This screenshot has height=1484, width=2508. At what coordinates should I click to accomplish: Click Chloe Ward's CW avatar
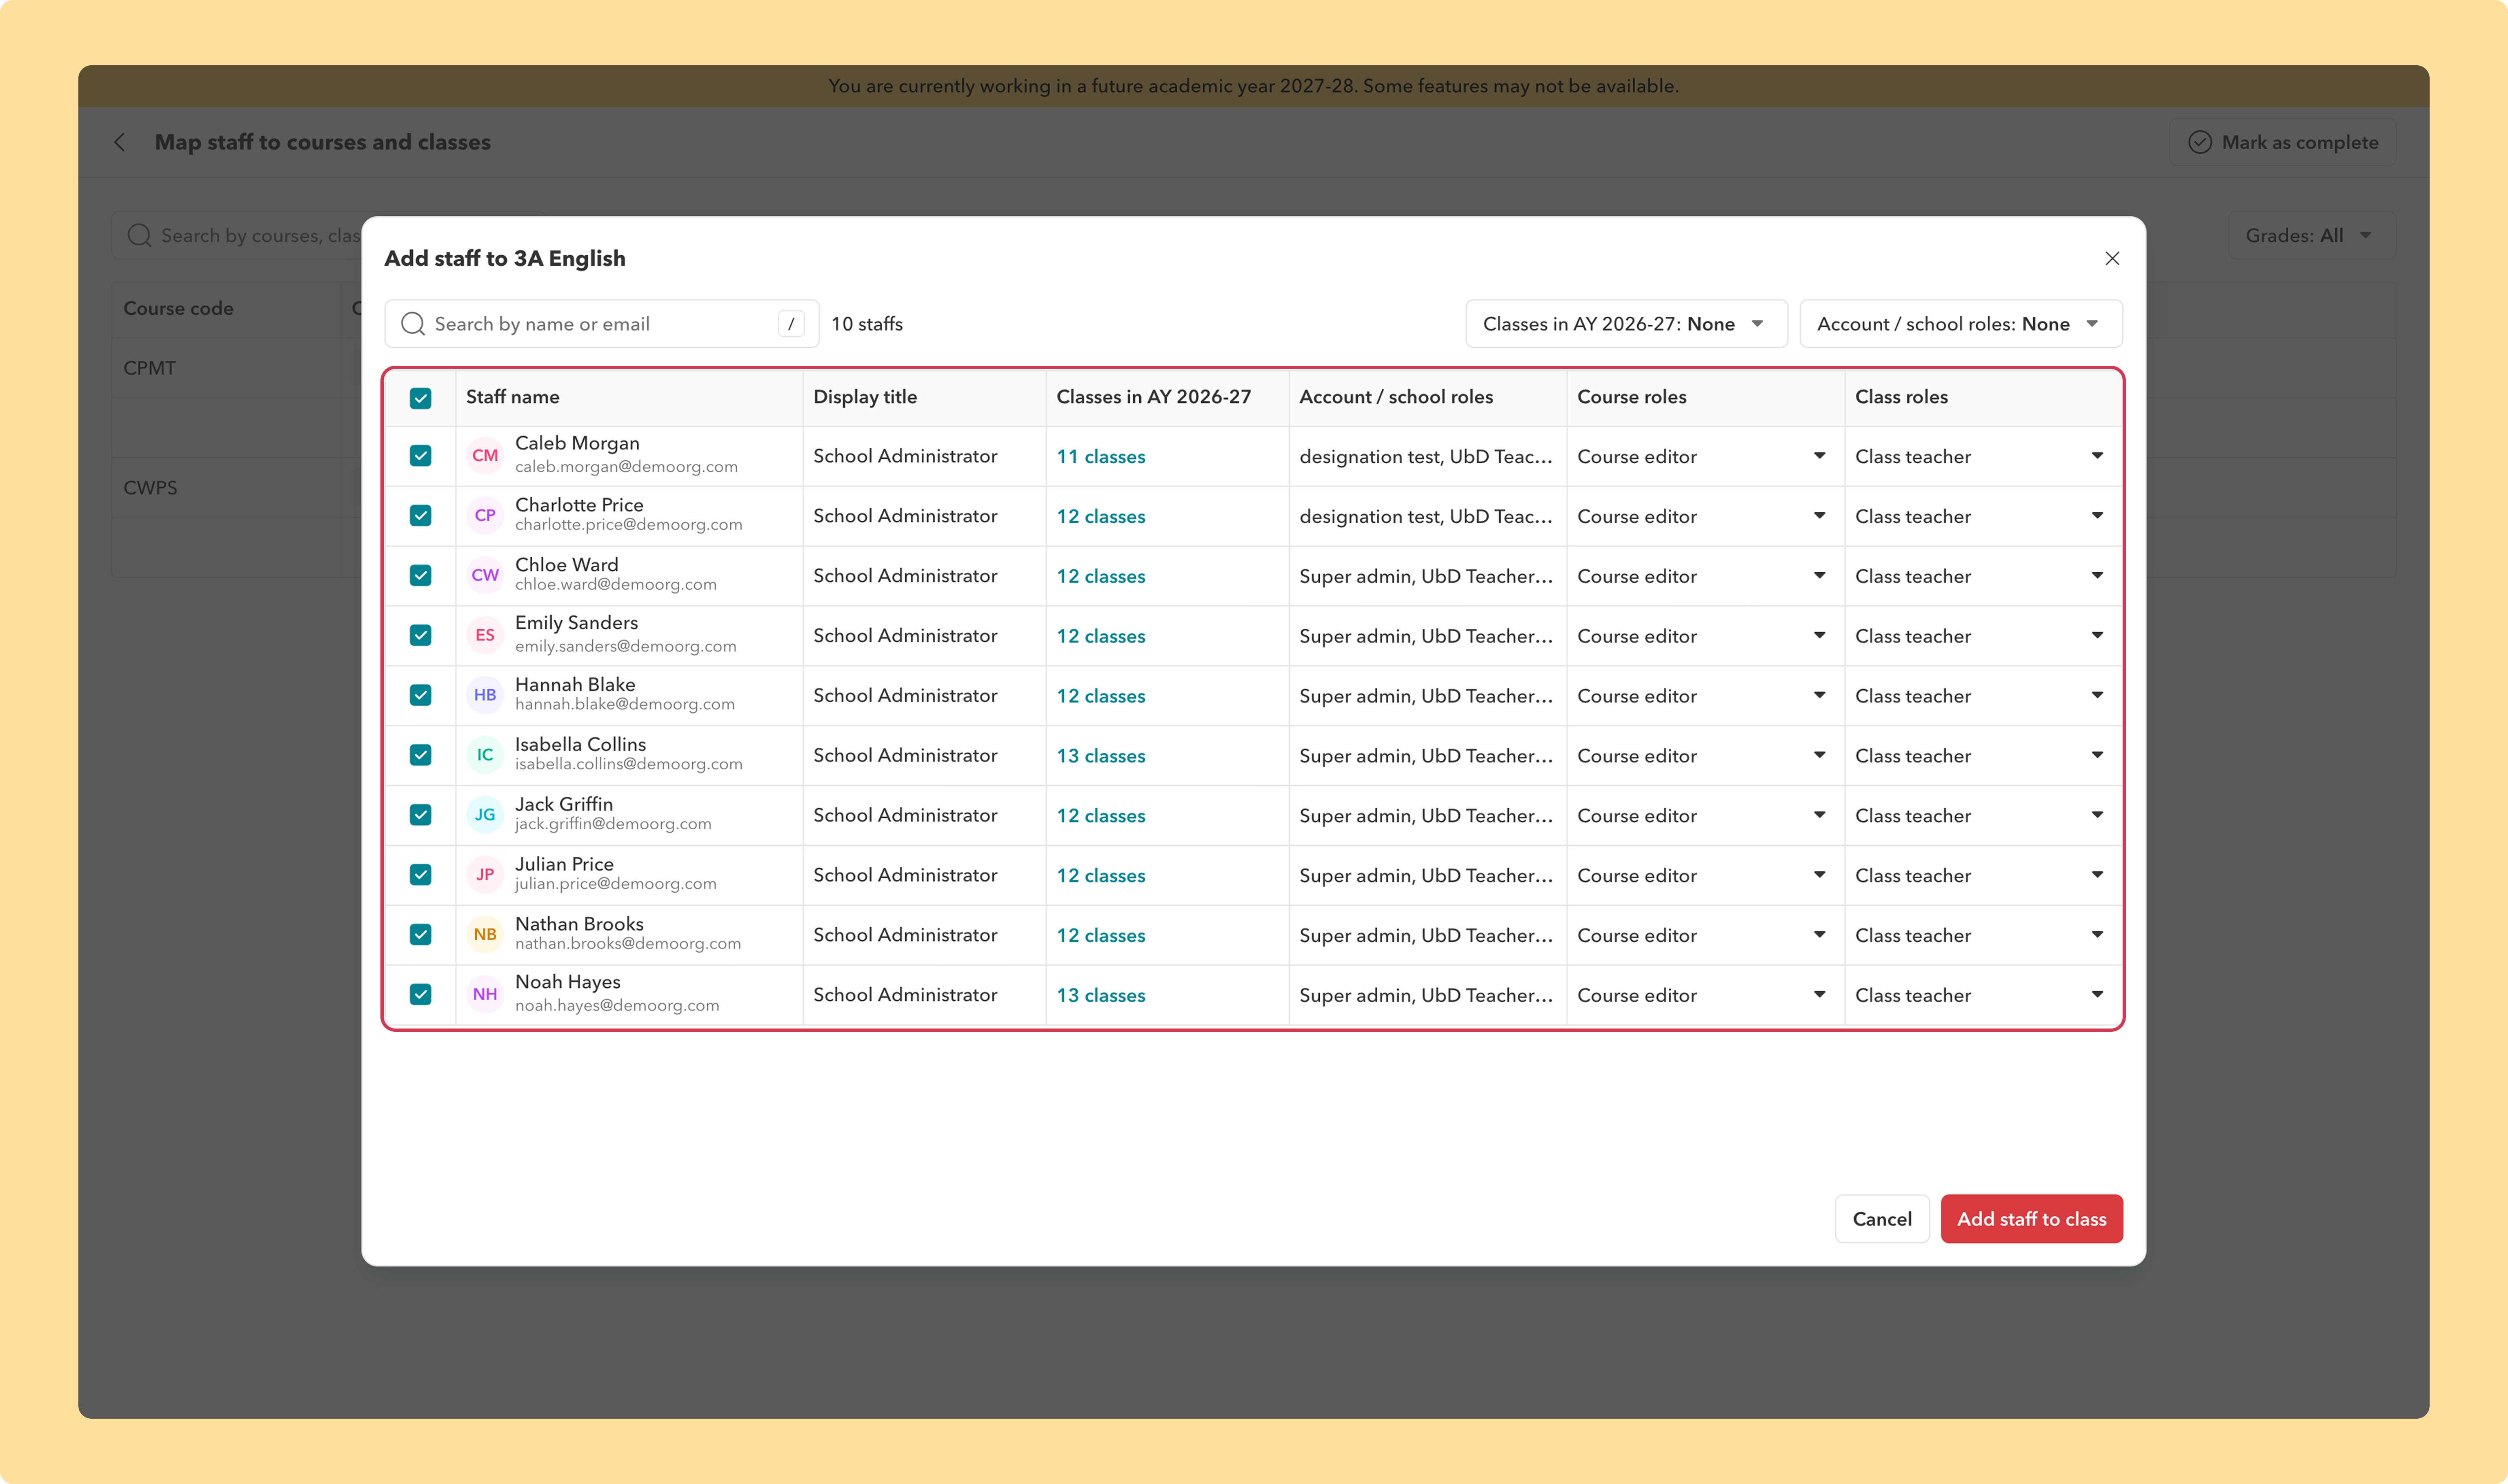[485, 576]
